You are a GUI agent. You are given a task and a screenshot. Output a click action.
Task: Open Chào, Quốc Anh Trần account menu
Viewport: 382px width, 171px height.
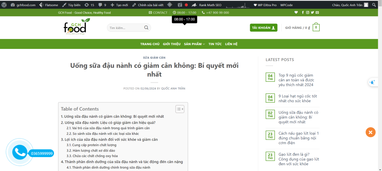tap(350, 5)
